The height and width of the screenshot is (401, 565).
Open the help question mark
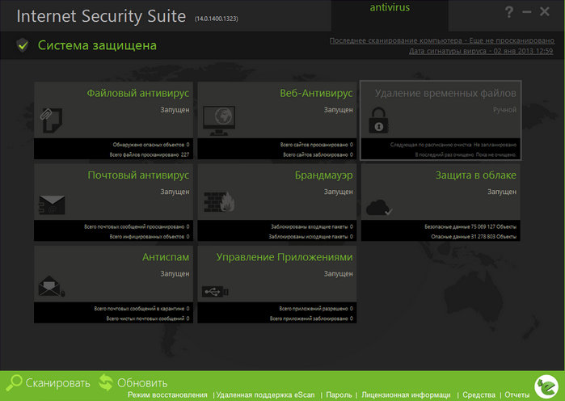point(508,12)
